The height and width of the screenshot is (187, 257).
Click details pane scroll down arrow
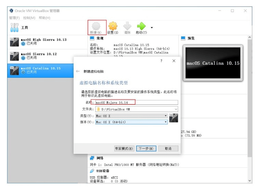(249, 180)
